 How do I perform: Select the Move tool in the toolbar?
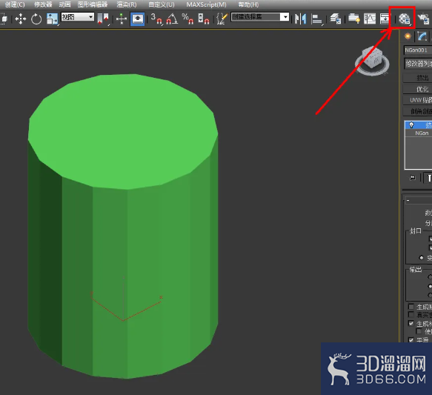tap(21, 19)
